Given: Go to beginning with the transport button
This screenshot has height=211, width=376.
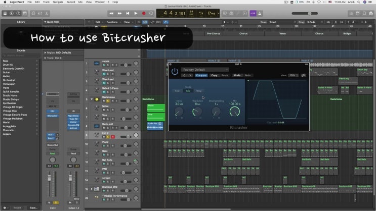Looking at the screenshot, I should [x=128, y=14].
